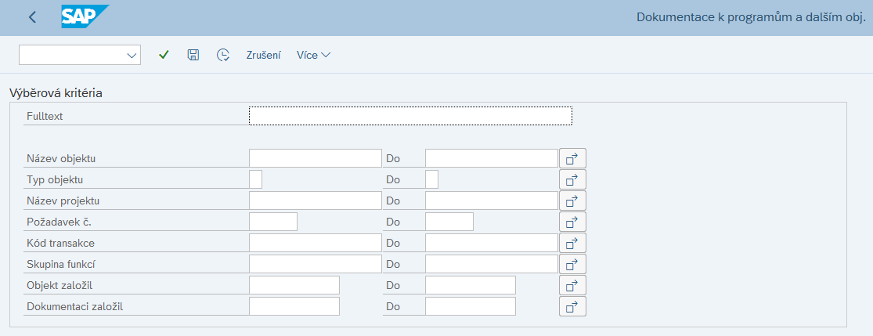Click the Název projektu Do field
This screenshot has width=873, height=336.
[491, 201]
